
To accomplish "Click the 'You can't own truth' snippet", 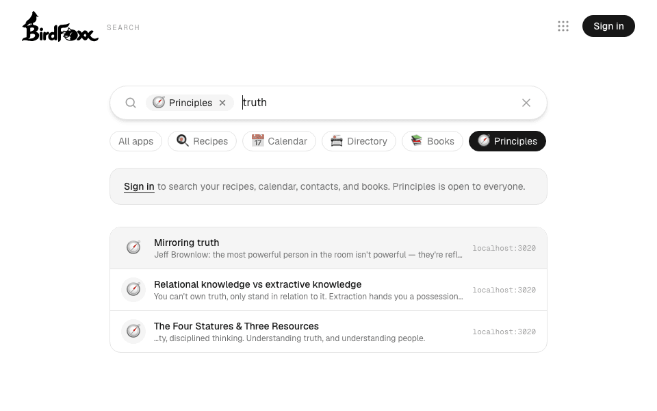I will click(x=308, y=297).
